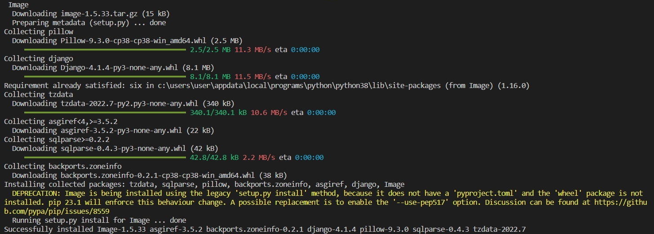Image resolution: width=654 pixels, height=234 pixels.
Task: Click 'Running setup.py install for Image ... done'
Action: coord(99,220)
